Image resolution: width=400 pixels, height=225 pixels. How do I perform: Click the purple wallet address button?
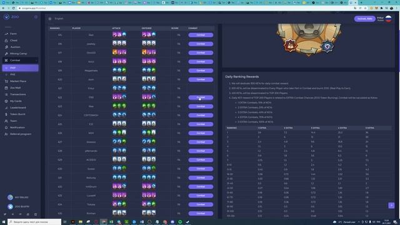[x=364, y=19]
